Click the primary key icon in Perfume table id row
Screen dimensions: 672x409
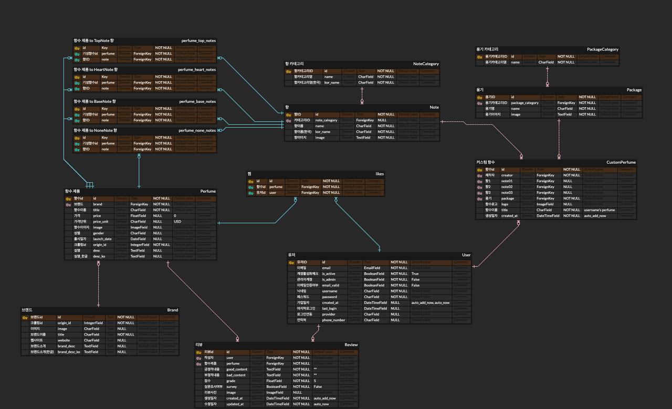[68, 198]
